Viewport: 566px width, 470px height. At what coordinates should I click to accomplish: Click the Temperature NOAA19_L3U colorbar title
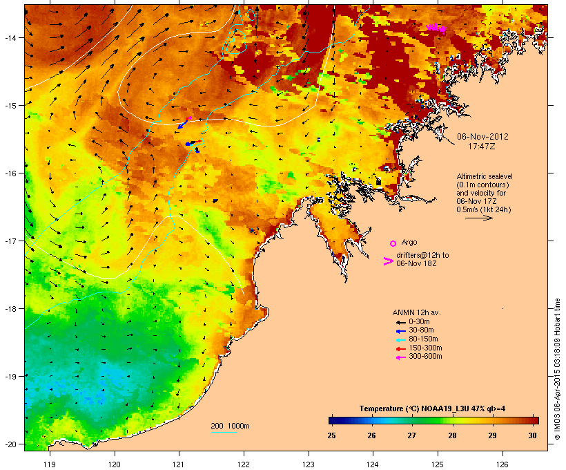433,408
